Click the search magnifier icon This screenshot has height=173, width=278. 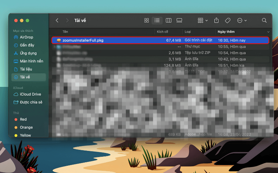[264, 20]
